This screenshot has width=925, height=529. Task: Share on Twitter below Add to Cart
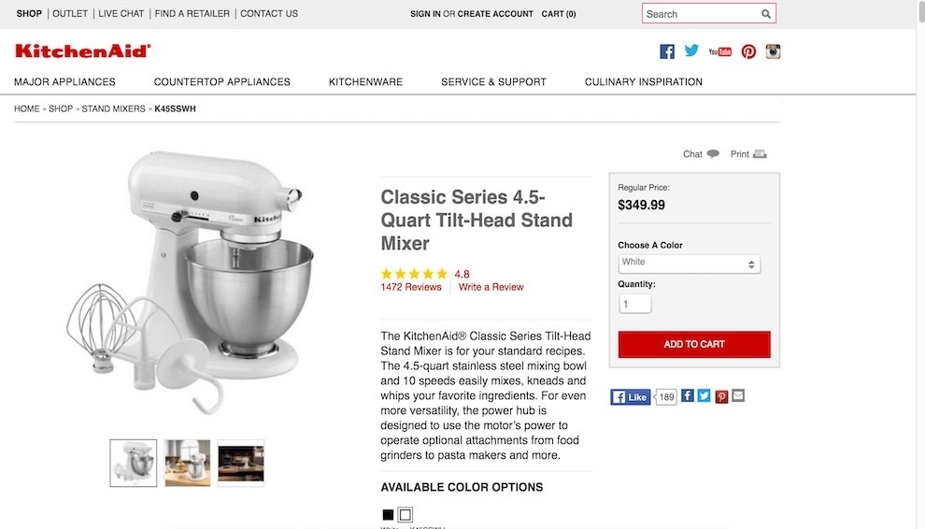(704, 396)
